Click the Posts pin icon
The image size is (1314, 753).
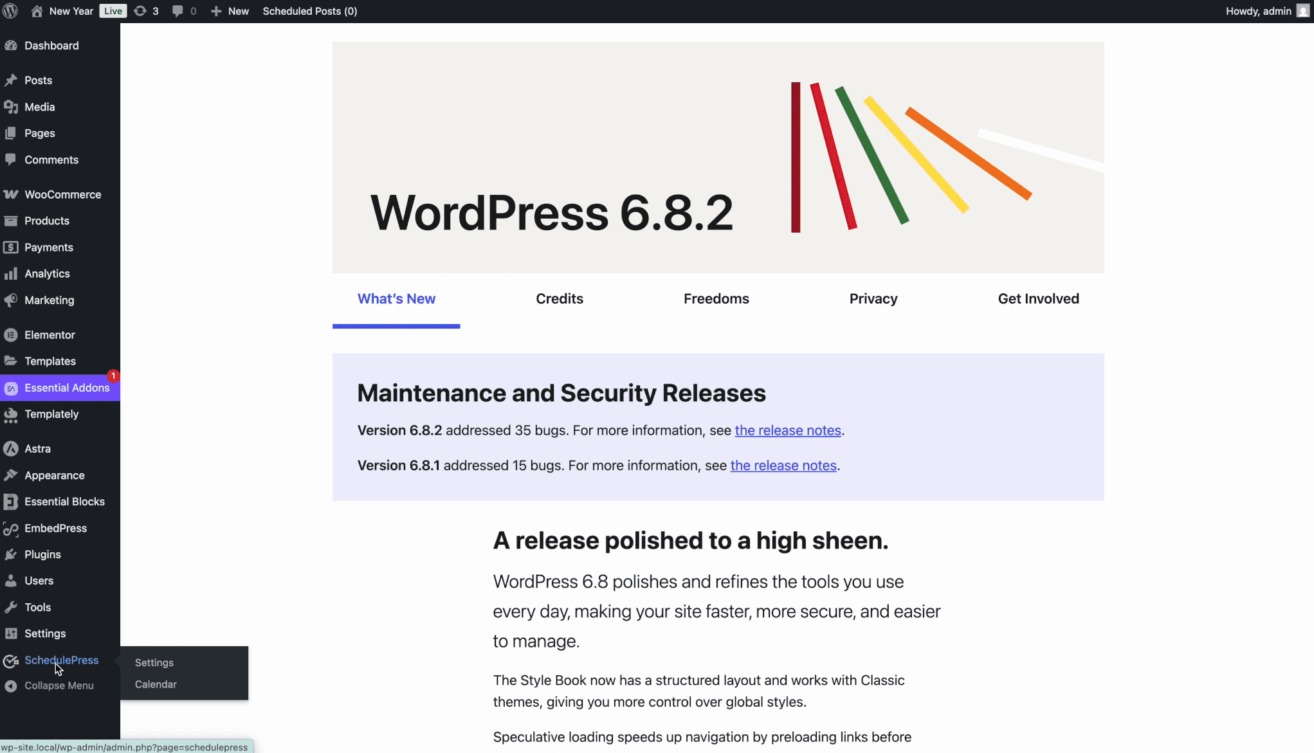click(x=11, y=80)
